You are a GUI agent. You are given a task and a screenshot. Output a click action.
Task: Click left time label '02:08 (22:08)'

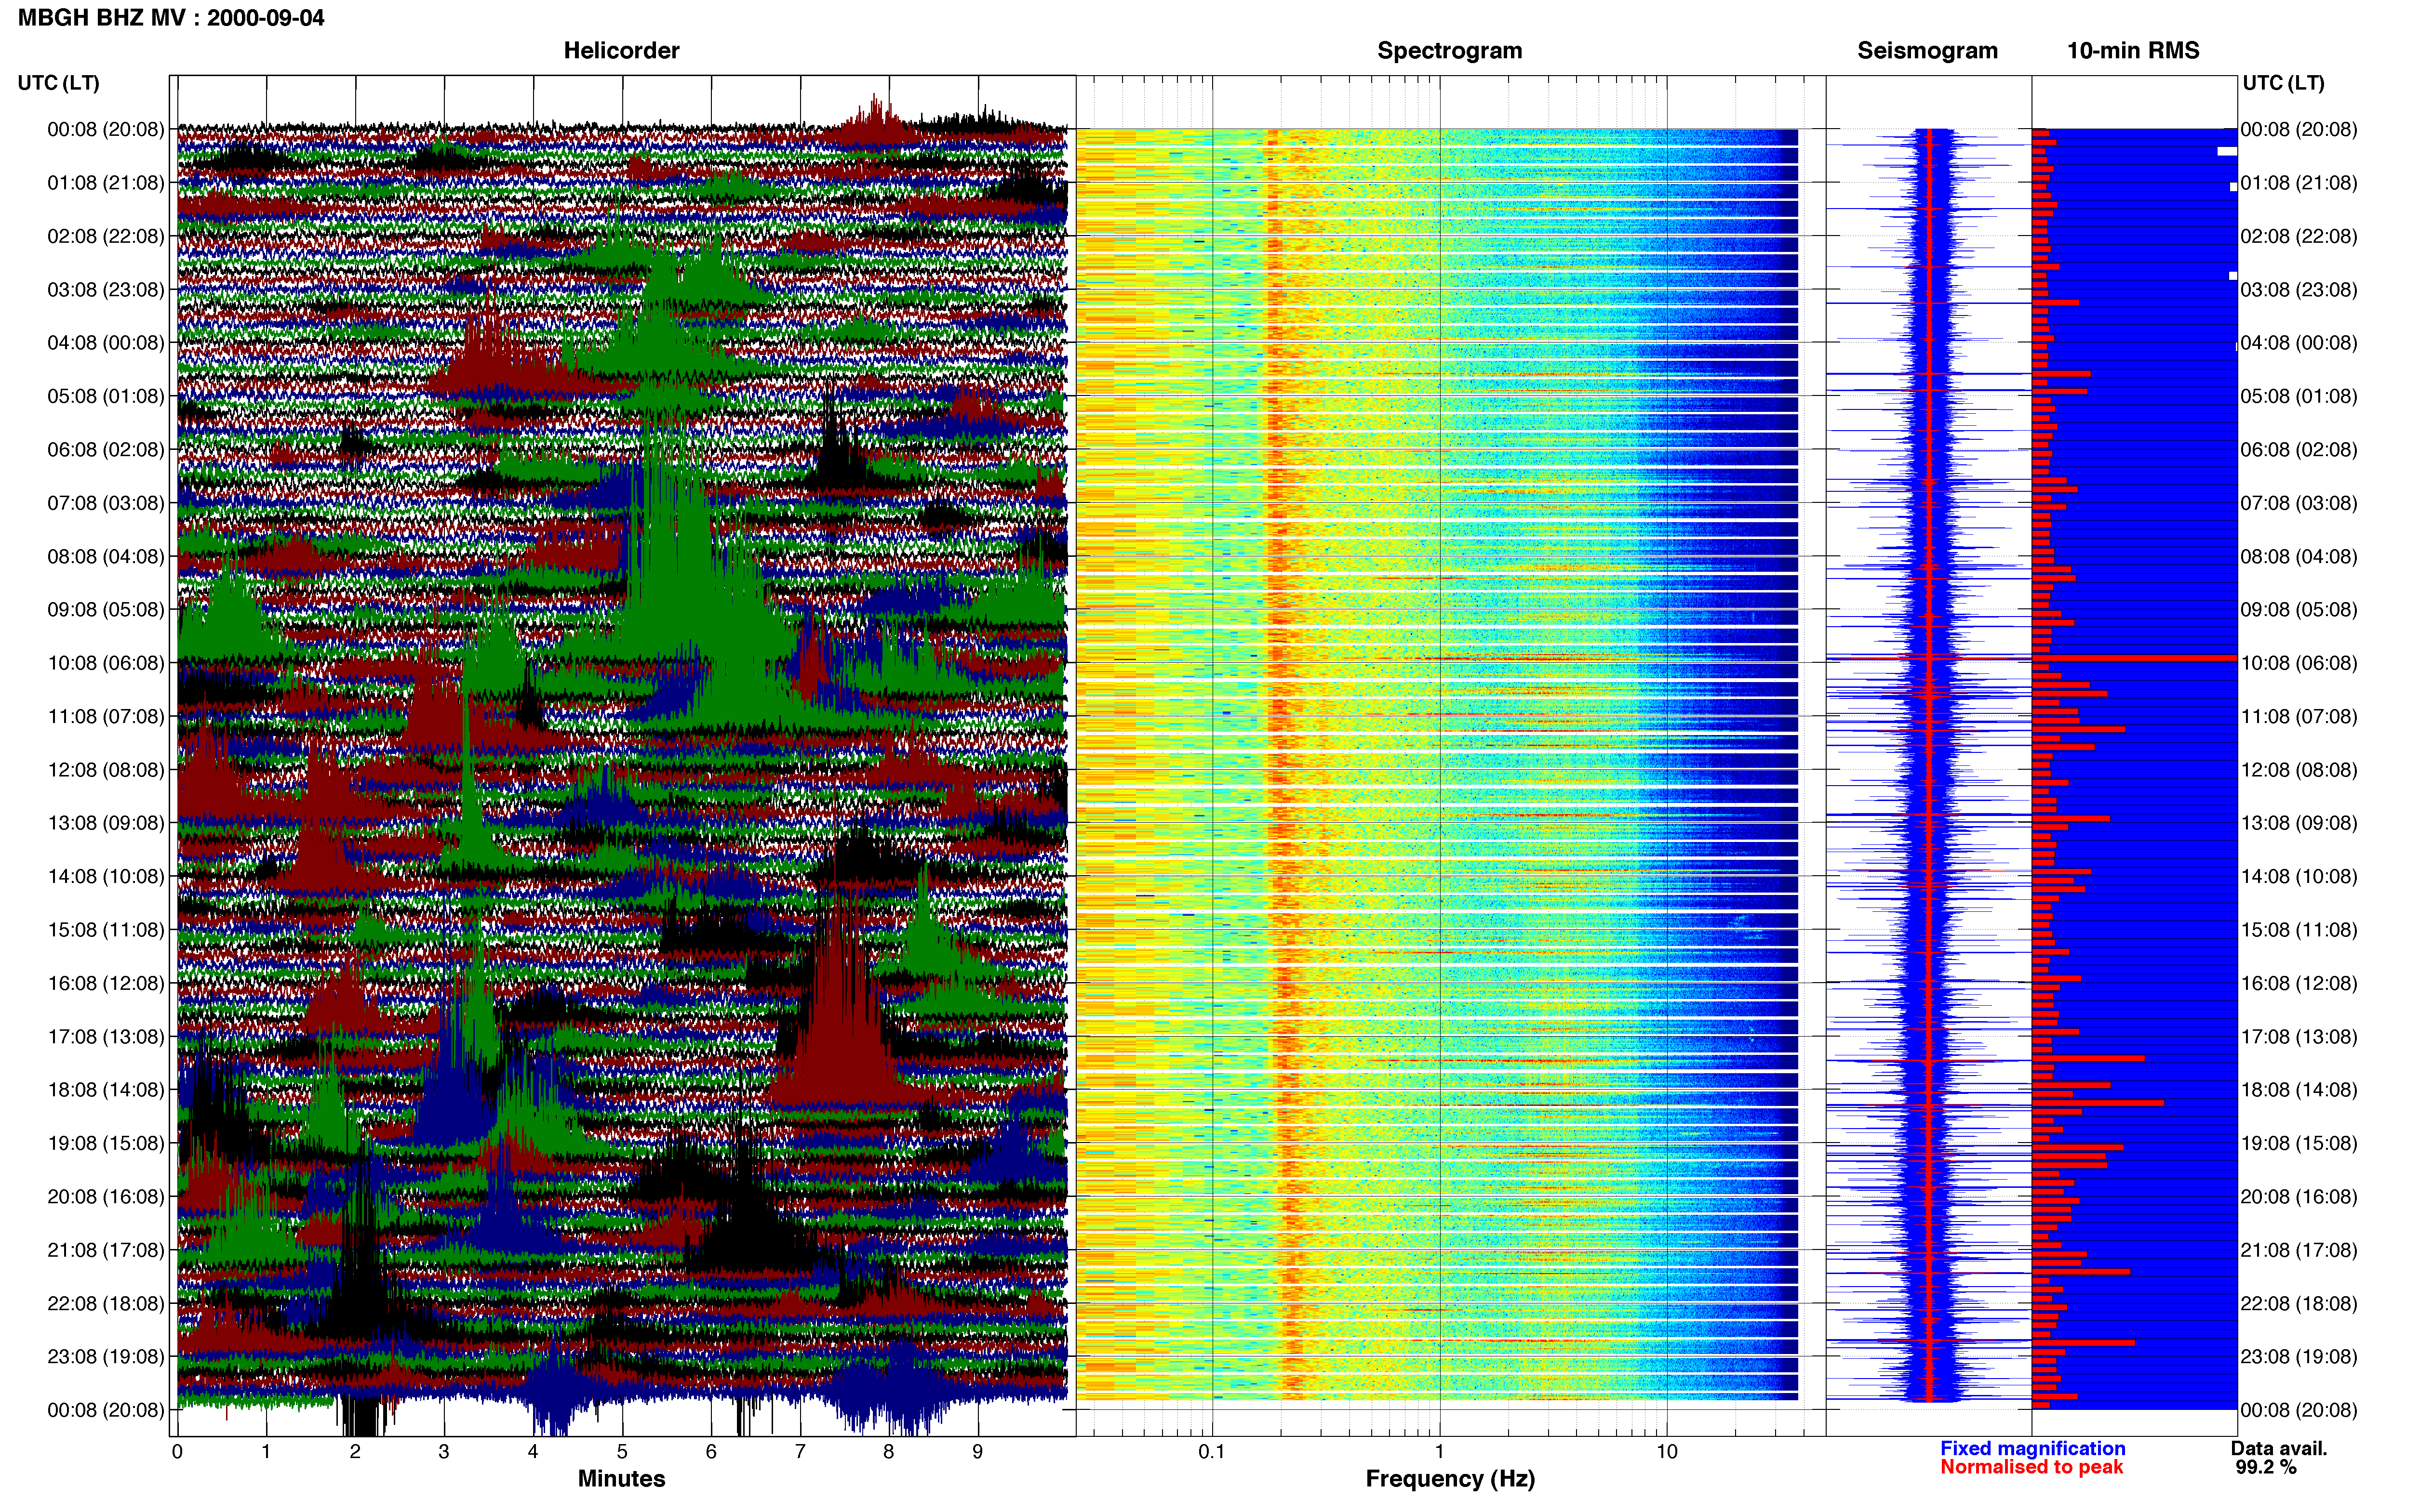[106, 236]
